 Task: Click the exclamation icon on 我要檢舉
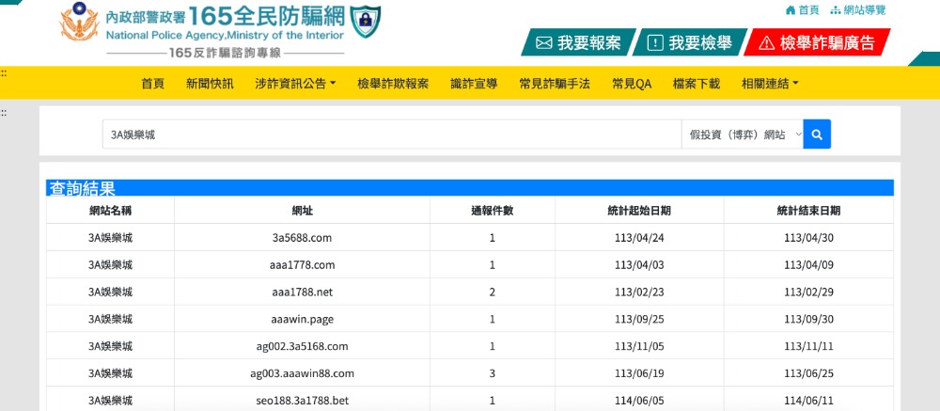655,42
